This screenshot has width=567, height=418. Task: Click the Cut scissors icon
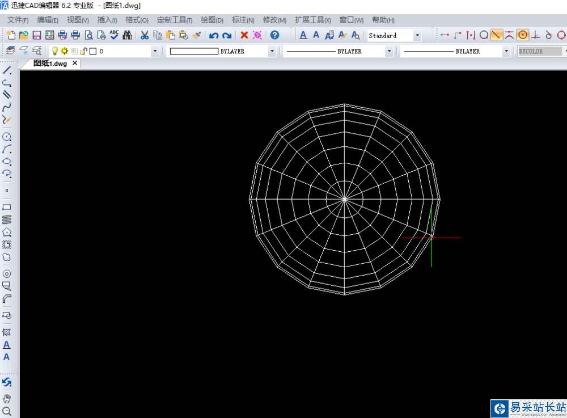point(145,35)
